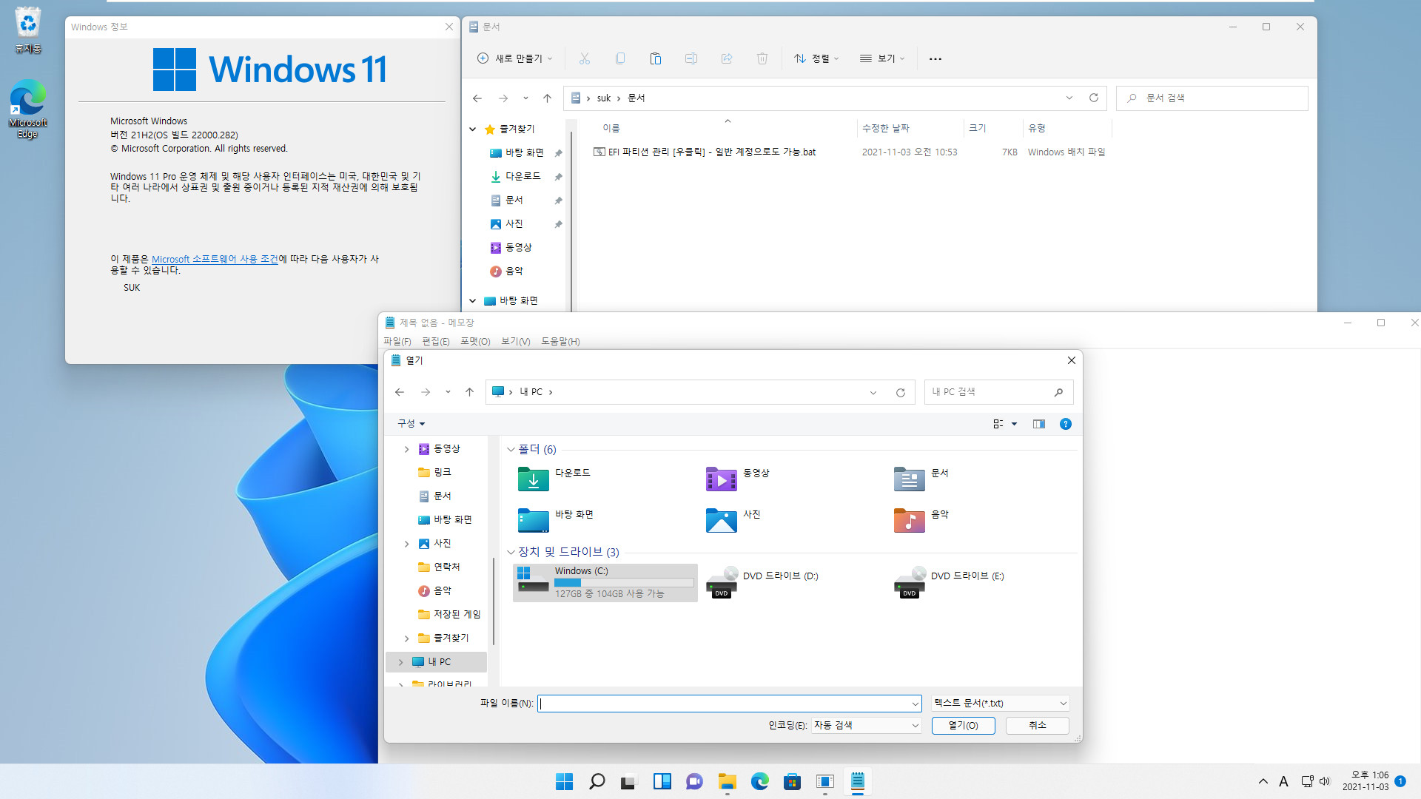The height and width of the screenshot is (799, 1421).
Task: Click the Cut icon in Explorer toolbar
Action: [584, 58]
